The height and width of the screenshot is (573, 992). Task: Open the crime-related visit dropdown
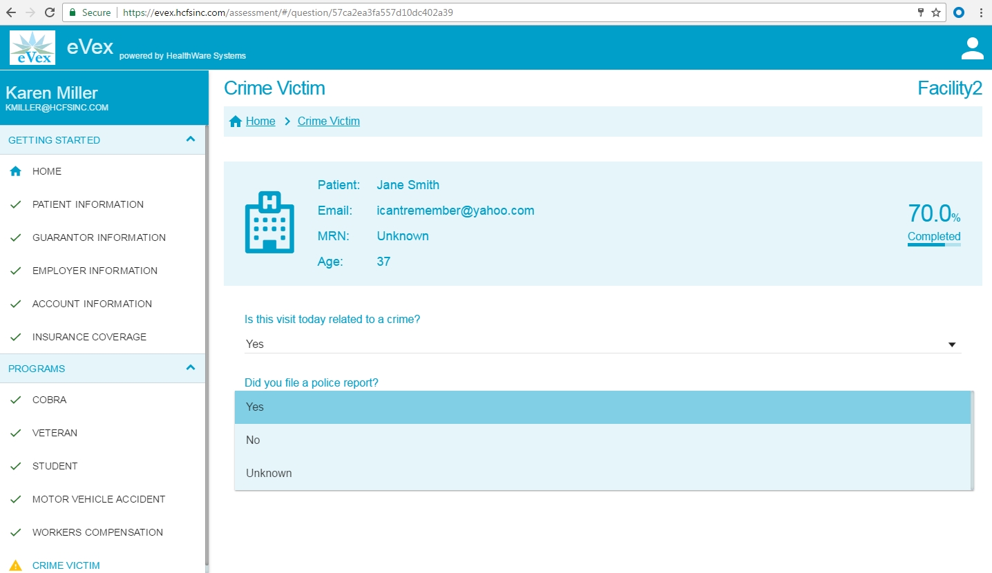coord(602,344)
